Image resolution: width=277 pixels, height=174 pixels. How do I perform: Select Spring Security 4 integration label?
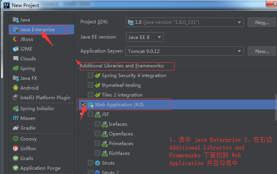134,76
